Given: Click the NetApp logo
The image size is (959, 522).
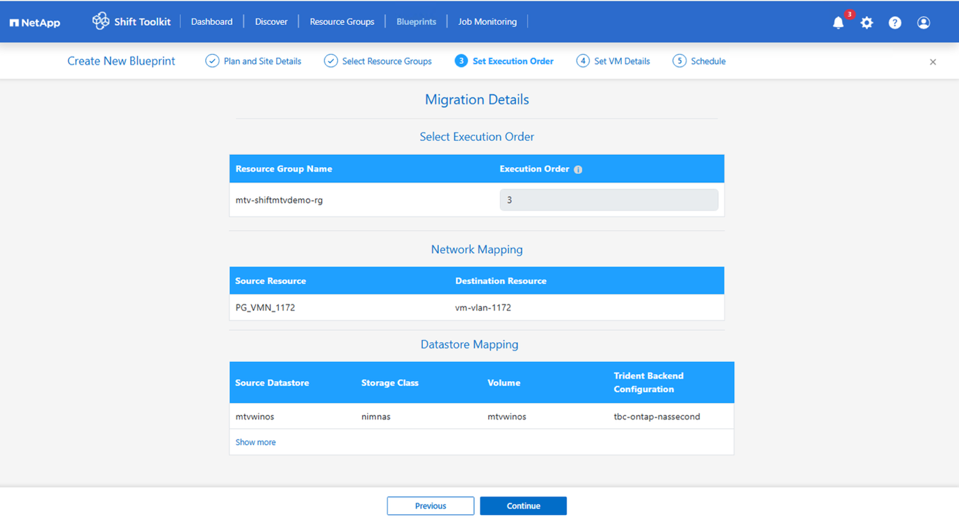Looking at the screenshot, I should [x=35, y=22].
